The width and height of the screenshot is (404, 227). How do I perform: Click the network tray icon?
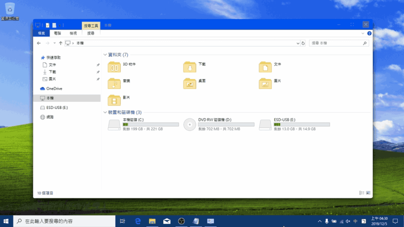pyautogui.click(x=341, y=221)
